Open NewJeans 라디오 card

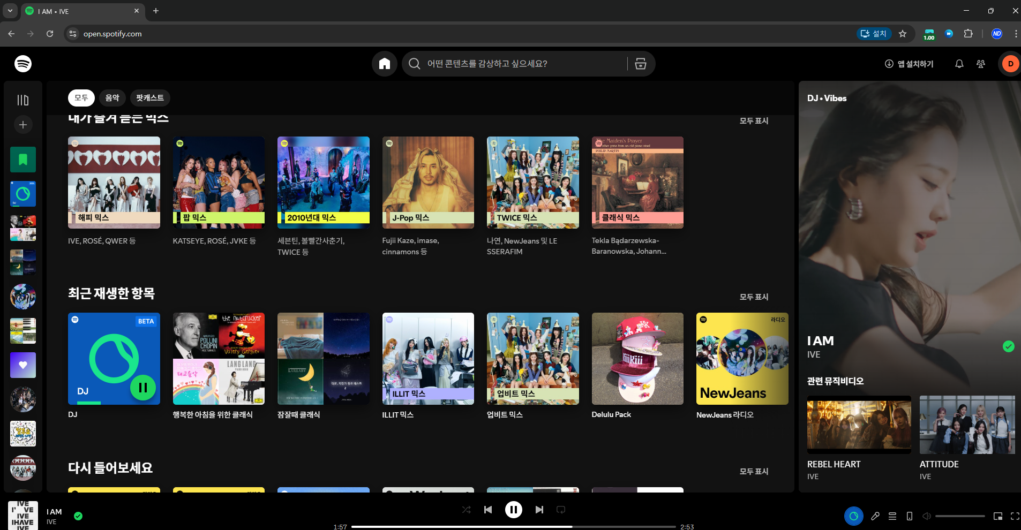coord(742,359)
